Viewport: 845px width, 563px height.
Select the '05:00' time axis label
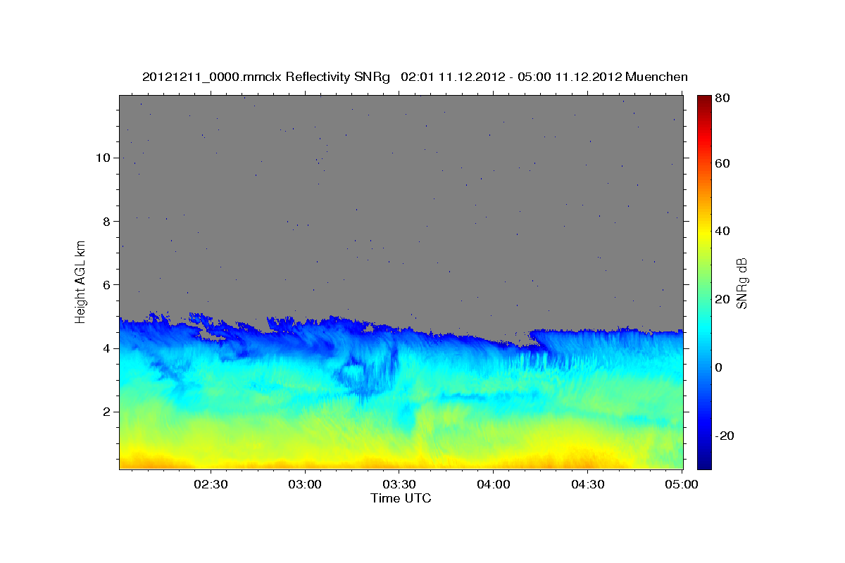pyautogui.click(x=682, y=484)
